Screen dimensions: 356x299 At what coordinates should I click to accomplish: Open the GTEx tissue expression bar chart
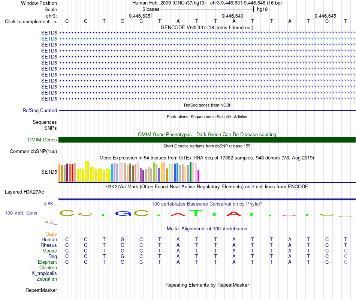pyautogui.click(x=129, y=171)
